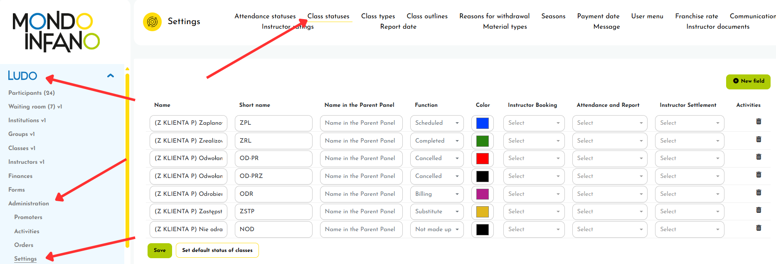Delete the OD-PRZ row
Screen dimensions: 776x264
tap(758, 175)
